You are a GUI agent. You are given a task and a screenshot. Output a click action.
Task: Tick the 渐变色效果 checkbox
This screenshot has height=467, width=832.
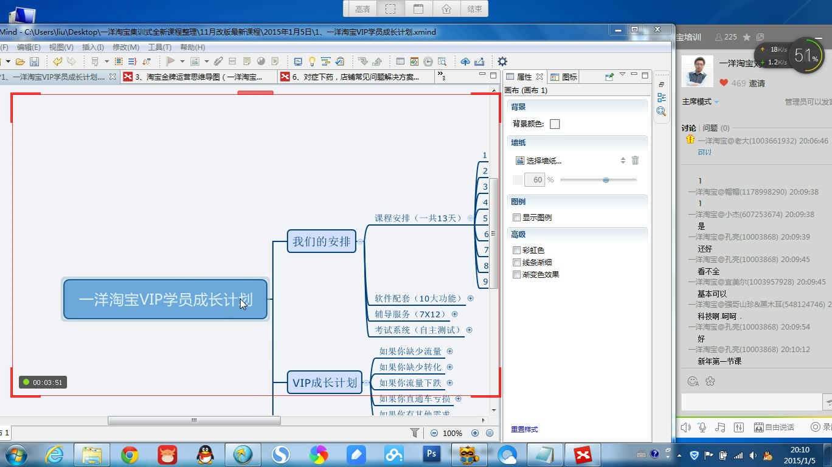coord(517,275)
